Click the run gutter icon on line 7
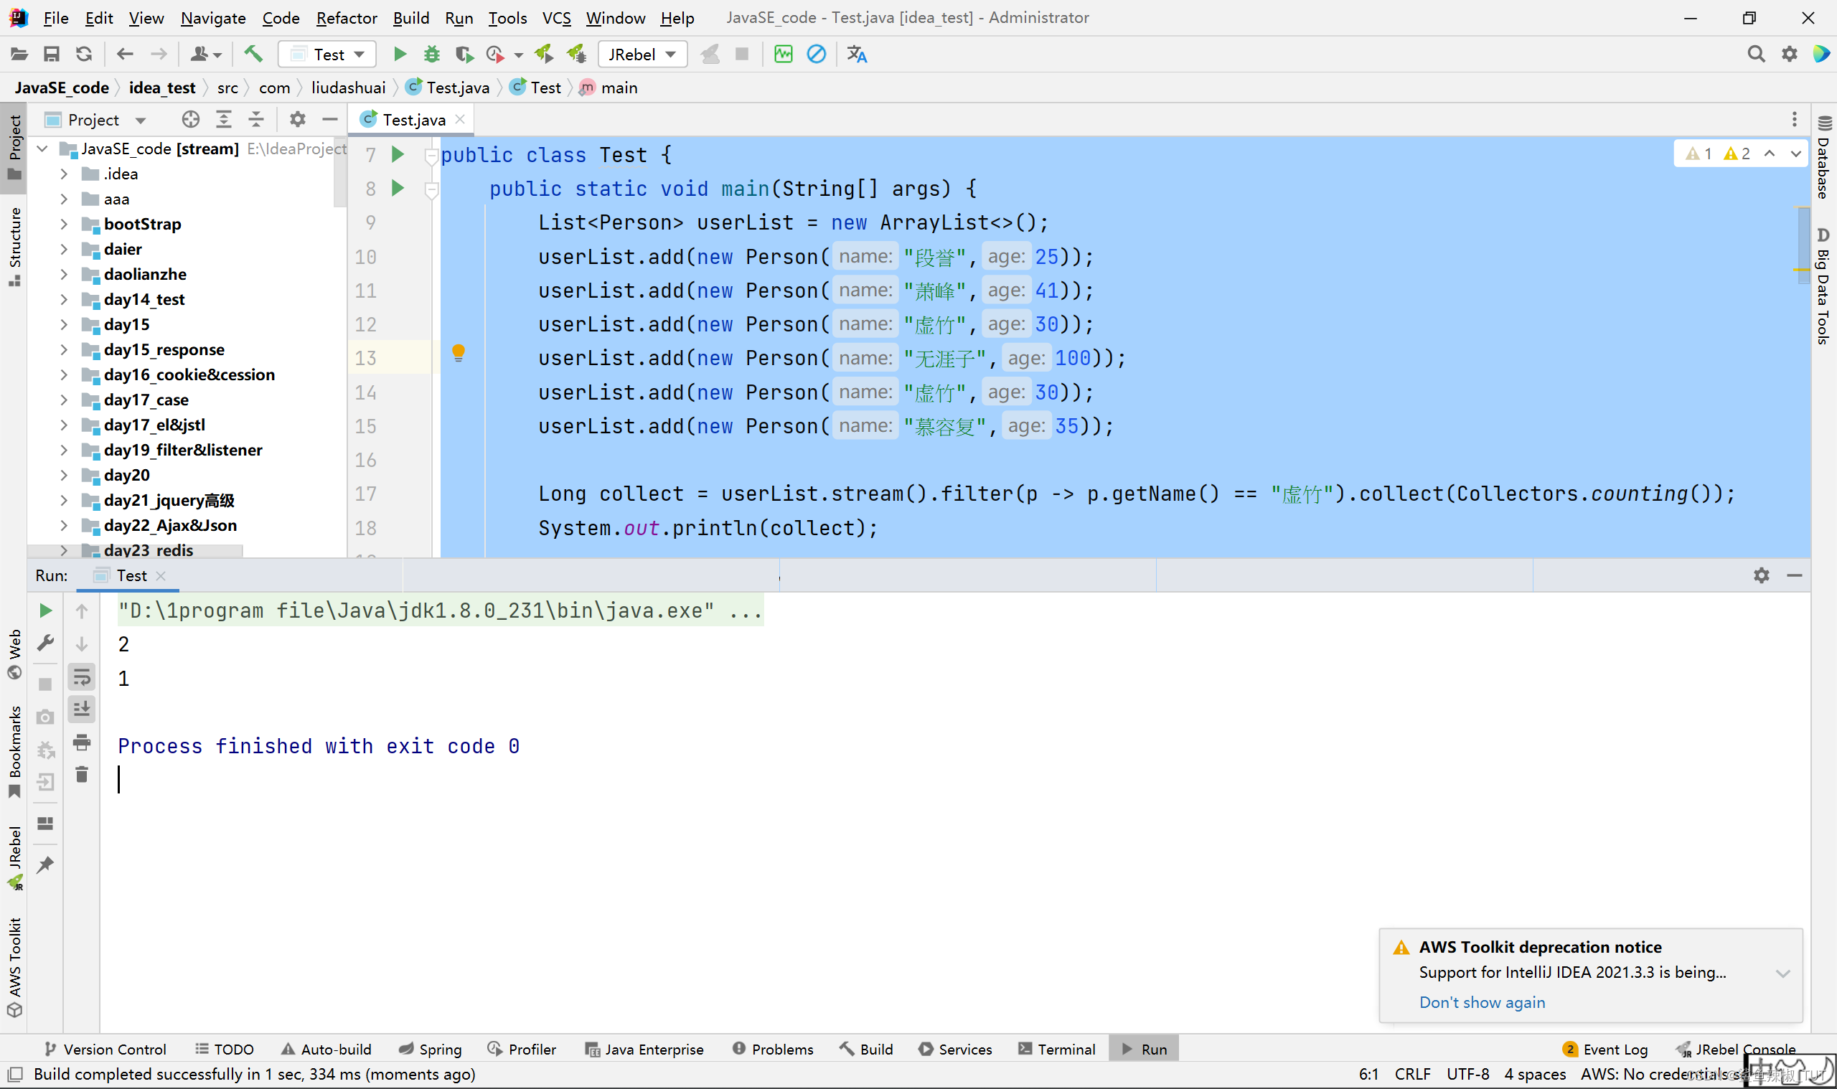 pos(398,154)
